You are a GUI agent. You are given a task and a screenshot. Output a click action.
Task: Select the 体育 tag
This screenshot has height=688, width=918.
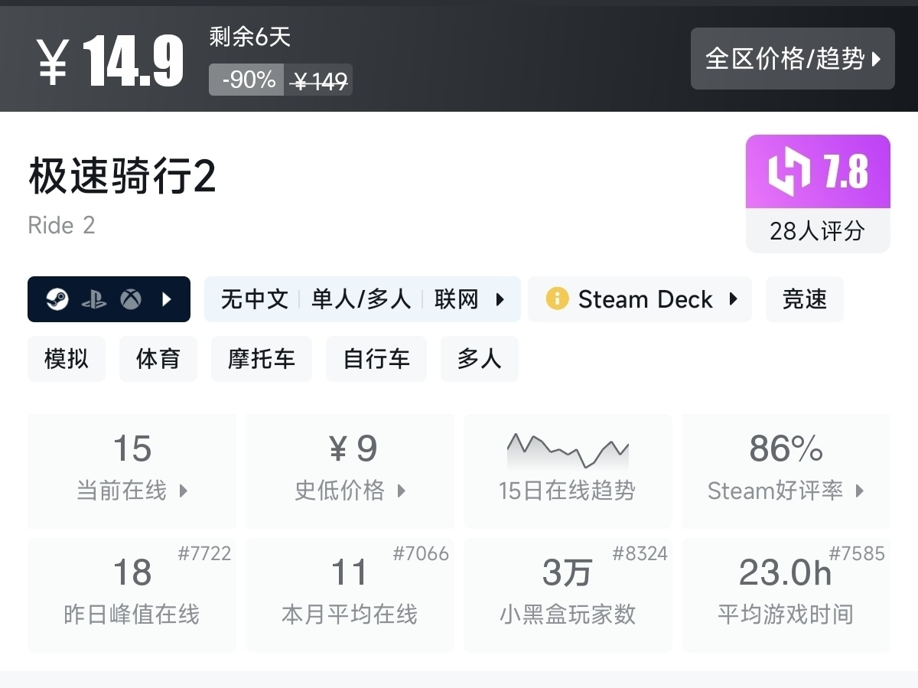(158, 359)
